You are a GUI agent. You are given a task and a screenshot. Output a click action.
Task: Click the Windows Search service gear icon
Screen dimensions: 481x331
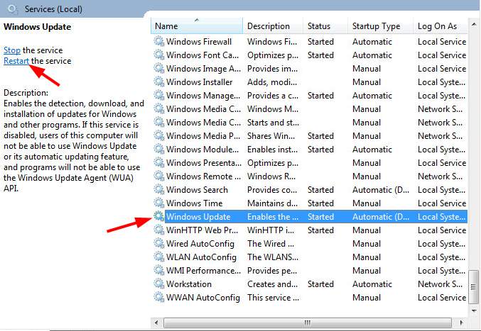159,189
